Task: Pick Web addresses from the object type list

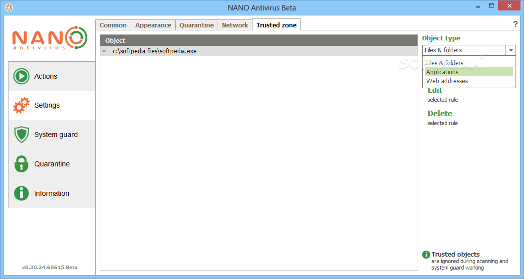Action: tap(469, 81)
